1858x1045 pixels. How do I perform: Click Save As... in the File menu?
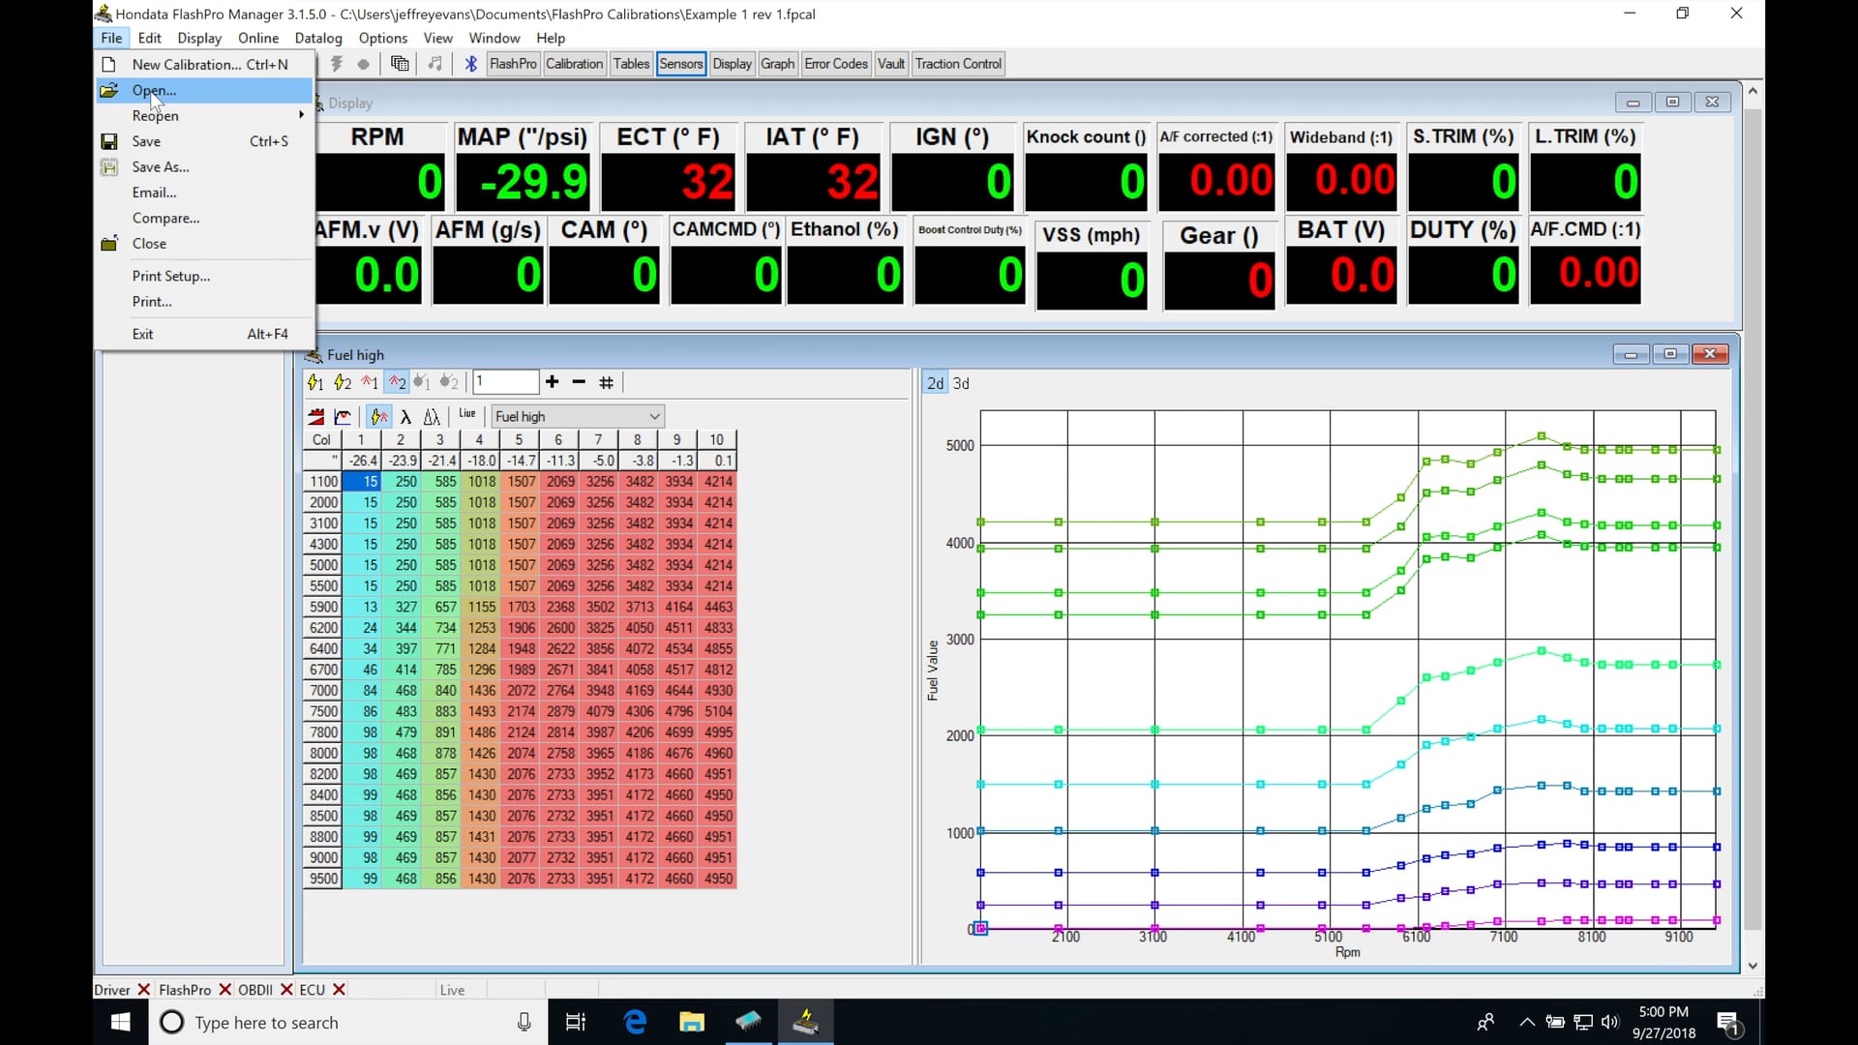[160, 166]
